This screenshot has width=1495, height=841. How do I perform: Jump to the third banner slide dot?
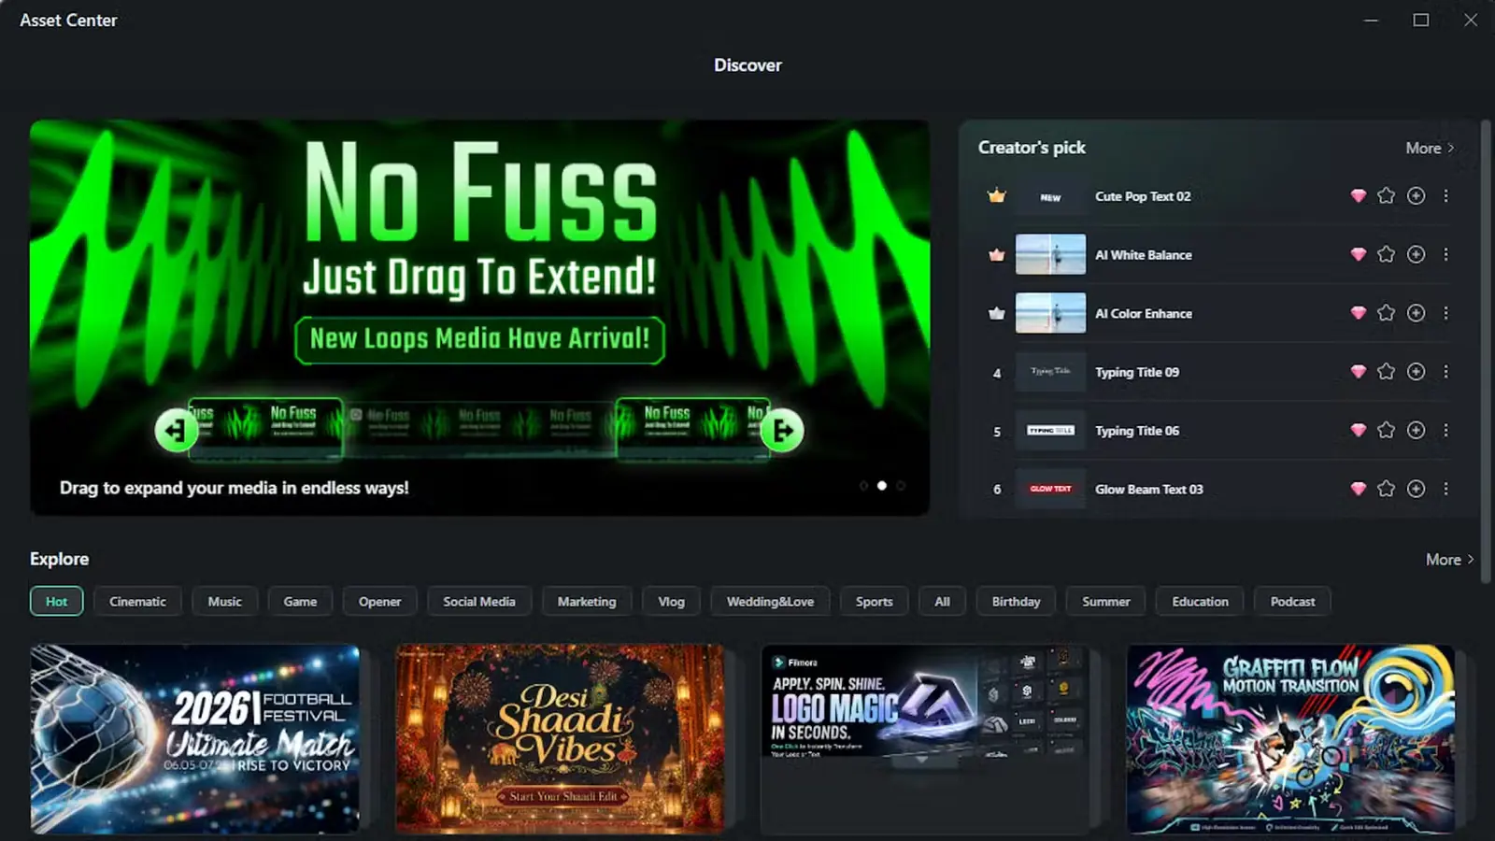click(x=901, y=486)
